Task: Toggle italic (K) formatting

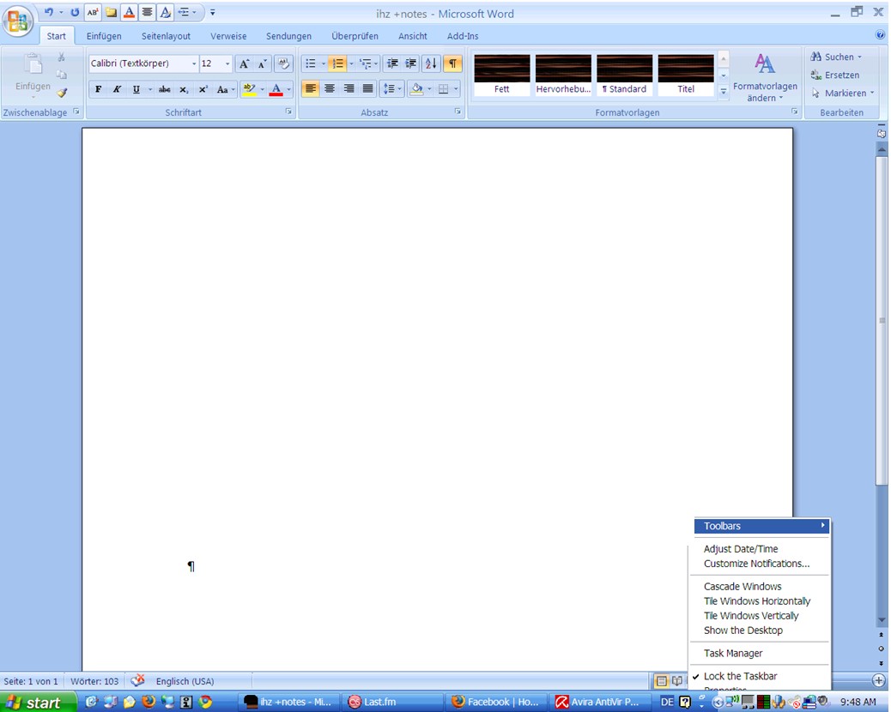Action: (x=117, y=89)
